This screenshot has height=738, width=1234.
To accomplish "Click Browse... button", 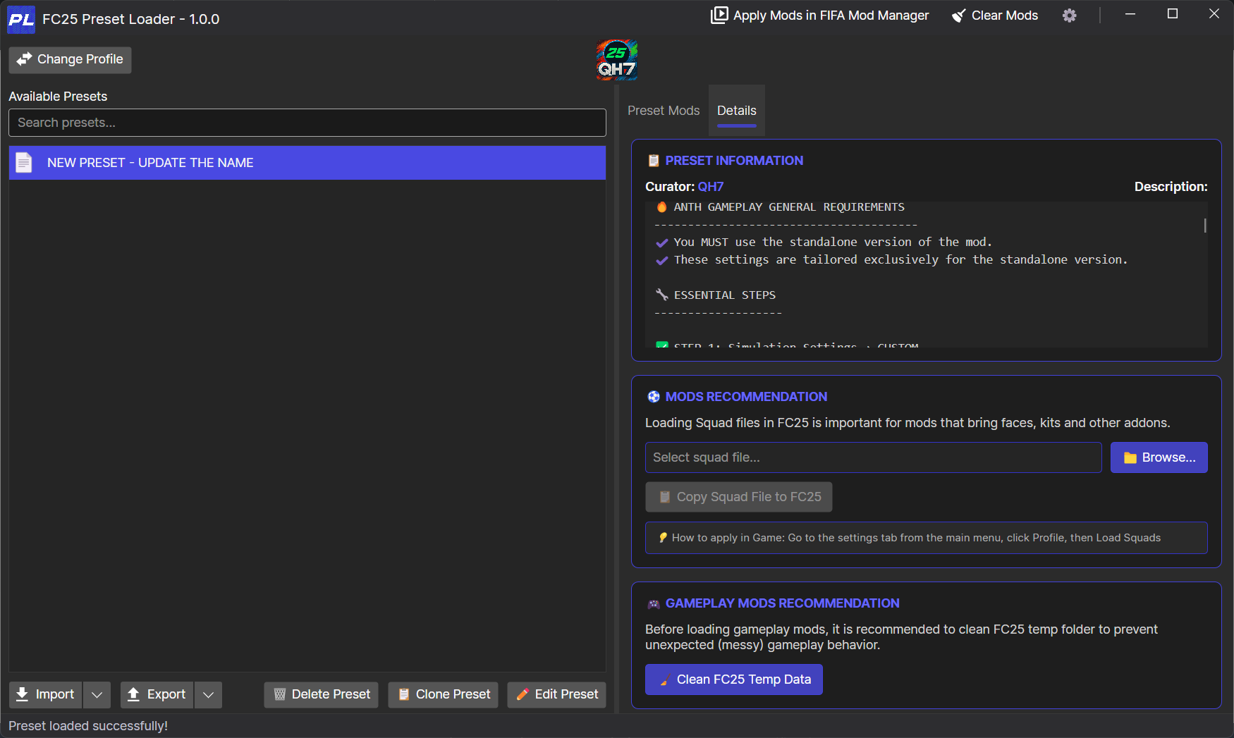I will click(x=1159, y=457).
